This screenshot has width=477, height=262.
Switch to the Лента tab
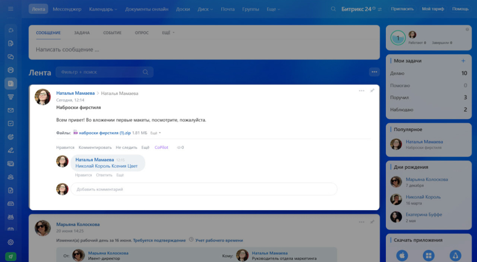click(x=38, y=9)
